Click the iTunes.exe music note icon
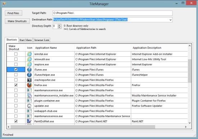This screenshot has width=198, height=139. pos(30,70)
